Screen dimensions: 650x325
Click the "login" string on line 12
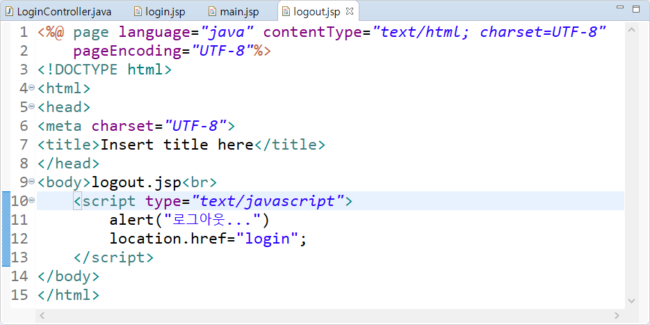coord(267,238)
